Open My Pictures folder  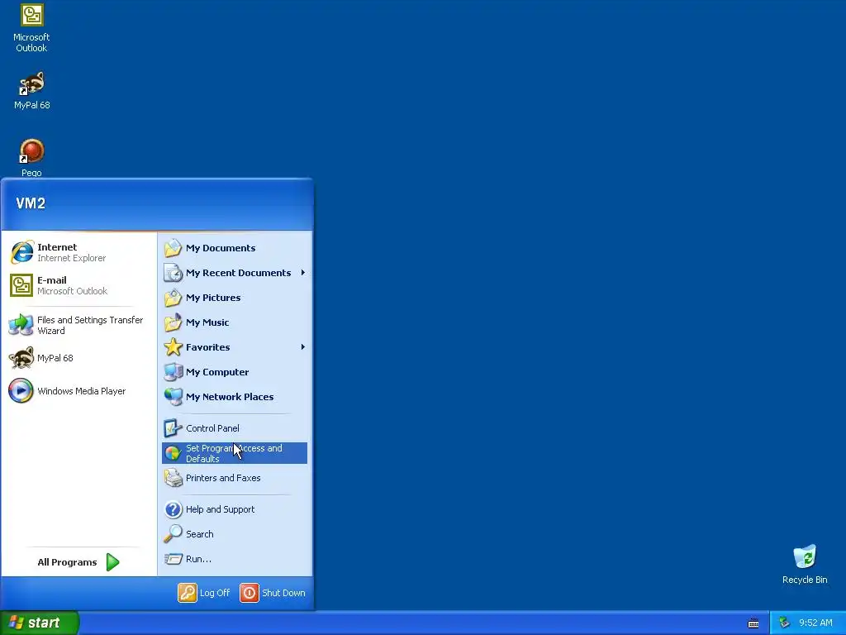coord(235,298)
